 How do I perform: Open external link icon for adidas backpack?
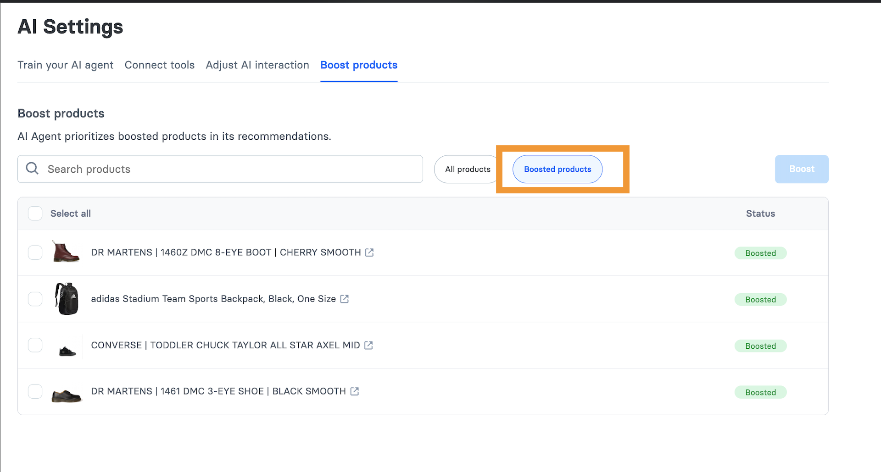pos(345,299)
